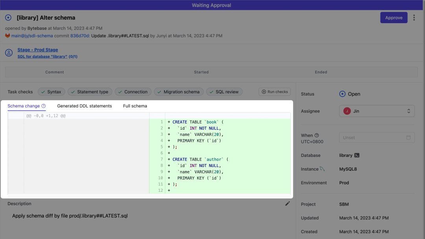Open SQL editor terminal icon next to library
425x239 pixels.
point(357,155)
